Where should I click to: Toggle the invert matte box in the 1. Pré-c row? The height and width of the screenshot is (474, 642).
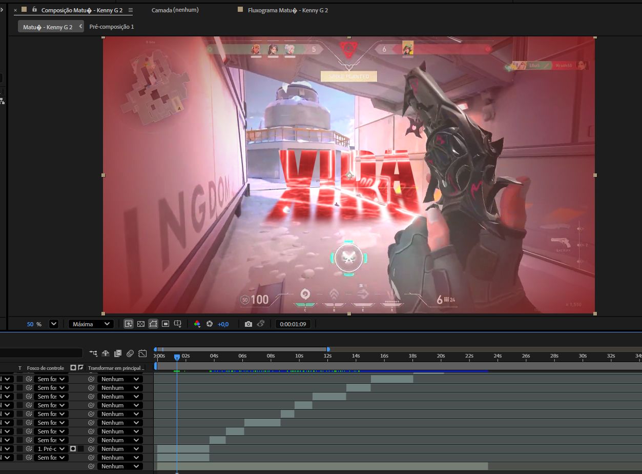pyautogui.click(x=80, y=449)
